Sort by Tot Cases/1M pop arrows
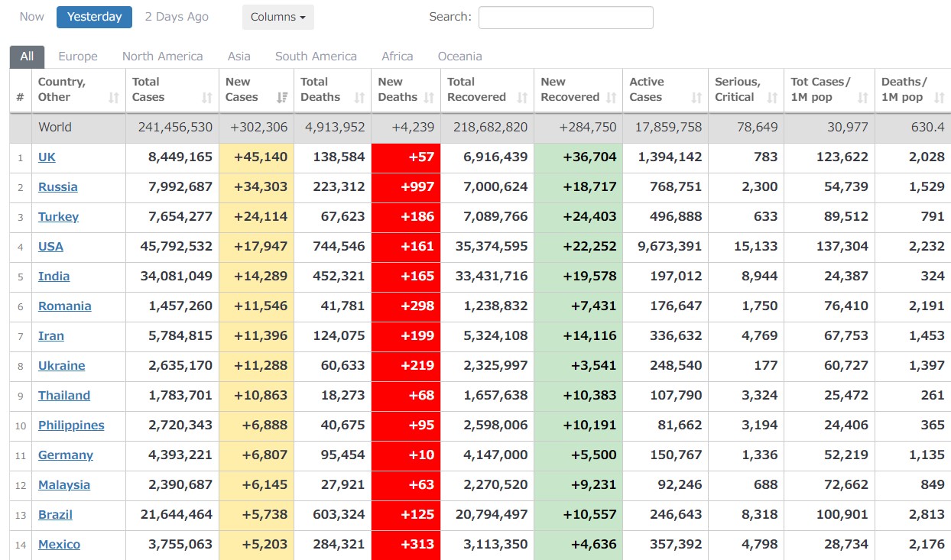The image size is (951, 560). (x=863, y=98)
